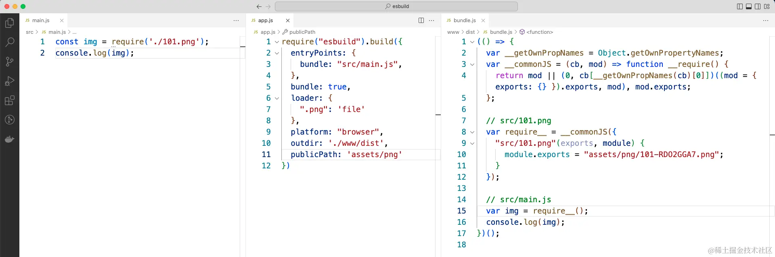This screenshot has height=257, width=775.
Task: Click the '// src/main.js' comment in bundle.js
Action: tap(519, 199)
